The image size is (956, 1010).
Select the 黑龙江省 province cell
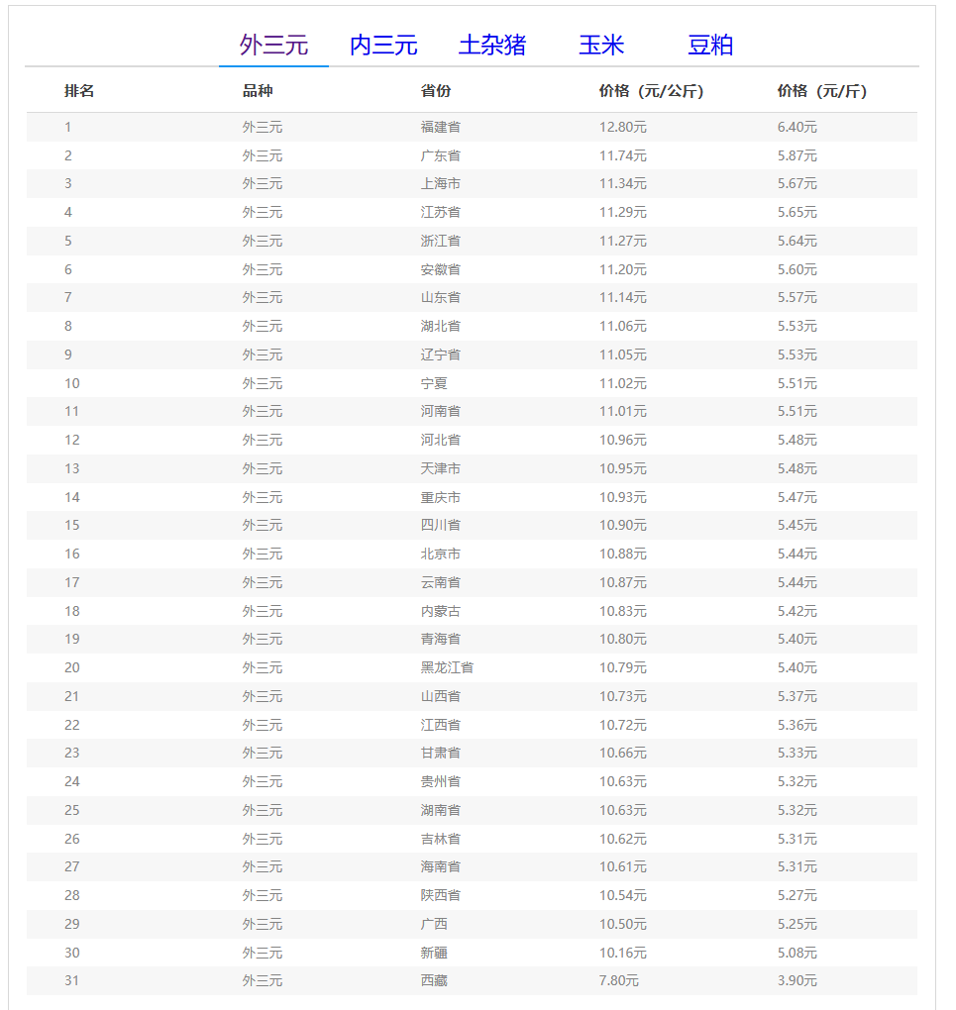[x=447, y=668]
